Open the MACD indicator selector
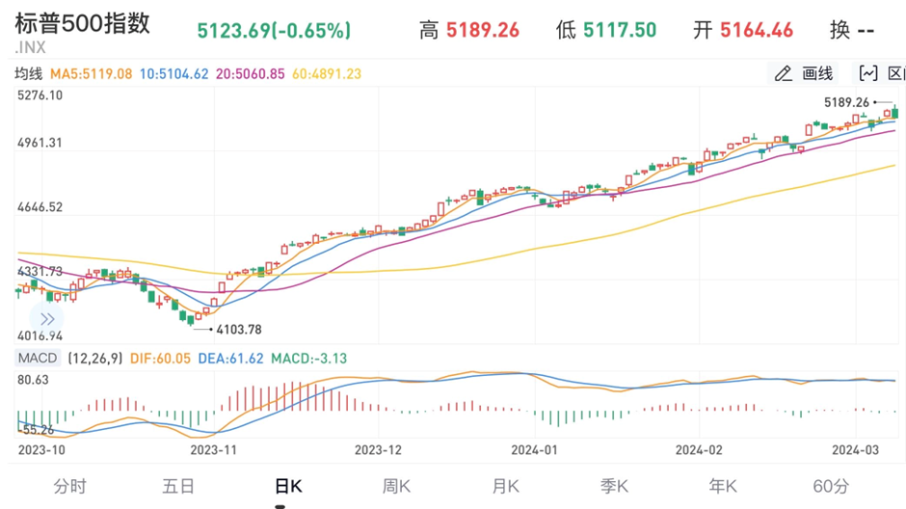This screenshot has width=906, height=509. click(x=38, y=359)
